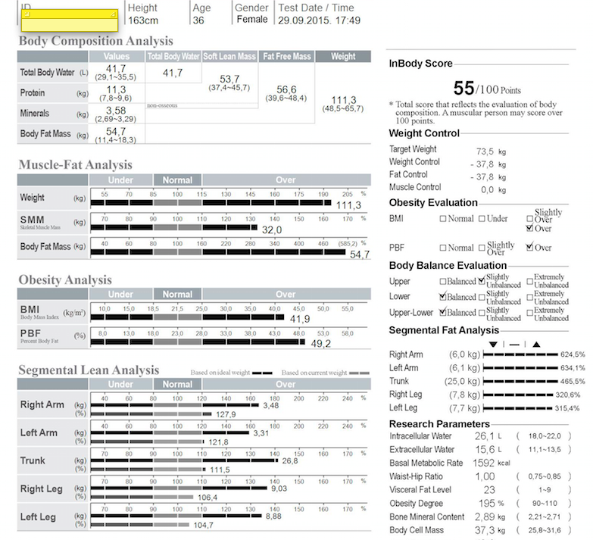
Task: Click the yellow sticky note over the ID field
Action: click(70, 20)
